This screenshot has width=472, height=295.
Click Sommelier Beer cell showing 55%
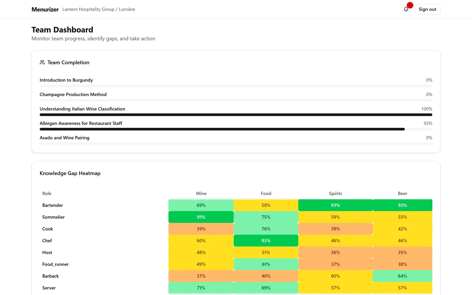coord(403,217)
